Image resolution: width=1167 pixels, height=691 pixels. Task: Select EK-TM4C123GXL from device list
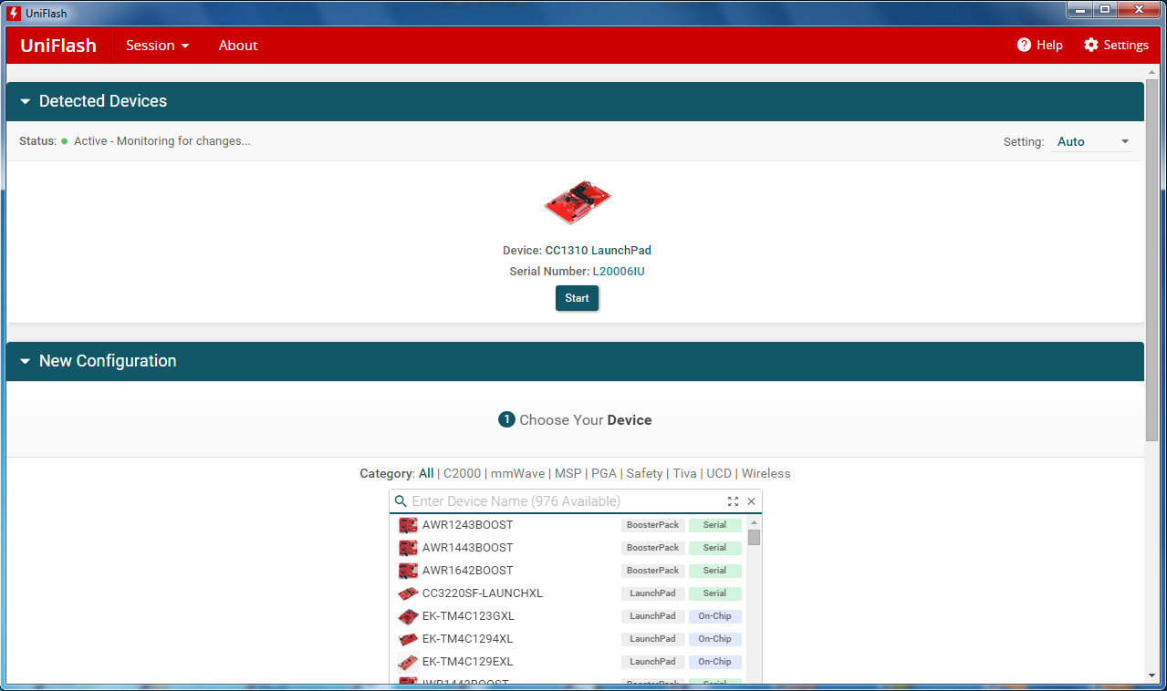568,616
